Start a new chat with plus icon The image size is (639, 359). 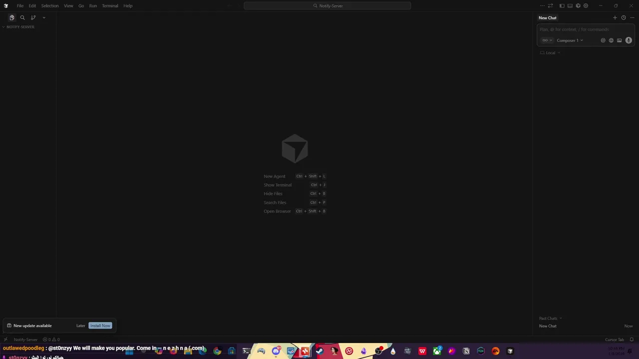(x=615, y=17)
